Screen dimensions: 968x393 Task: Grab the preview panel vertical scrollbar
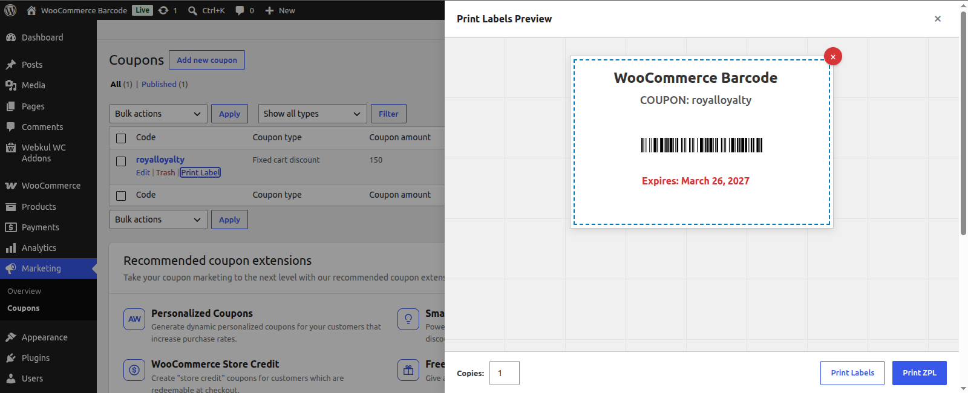(x=963, y=124)
